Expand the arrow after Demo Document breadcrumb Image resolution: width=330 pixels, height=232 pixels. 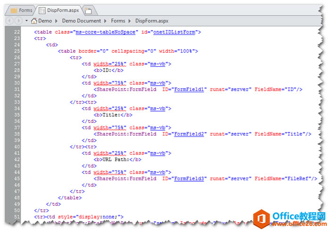click(x=106, y=21)
